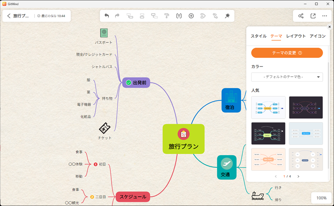The height and width of the screenshot is (206, 334).
Task: Click the テーマの変更 button
Action: tap(287, 53)
